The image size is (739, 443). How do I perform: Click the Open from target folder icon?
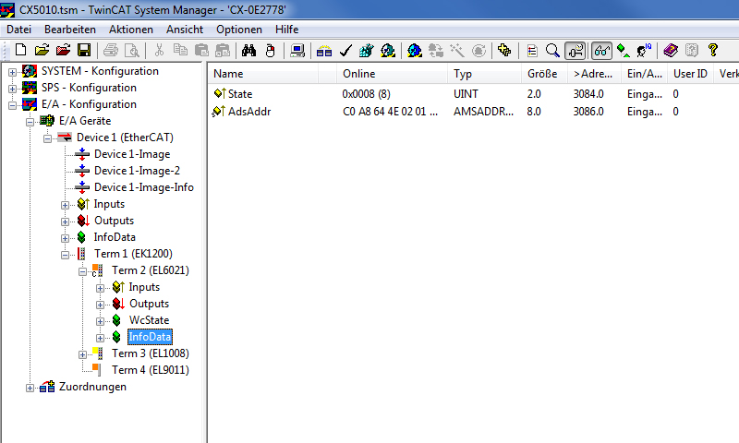tap(63, 50)
